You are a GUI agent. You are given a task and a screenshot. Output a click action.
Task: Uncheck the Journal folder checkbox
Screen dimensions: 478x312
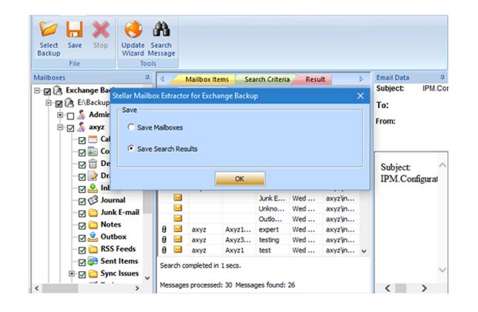82,202
